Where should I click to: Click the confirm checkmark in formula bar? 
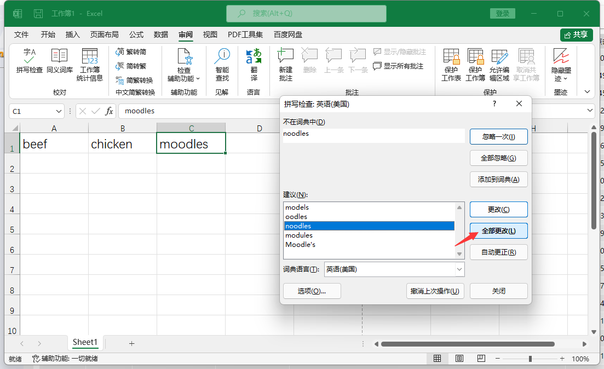click(95, 111)
